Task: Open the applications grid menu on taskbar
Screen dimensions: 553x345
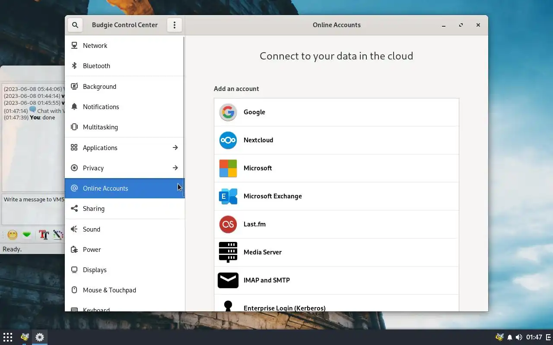Action: (x=8, y=337)
